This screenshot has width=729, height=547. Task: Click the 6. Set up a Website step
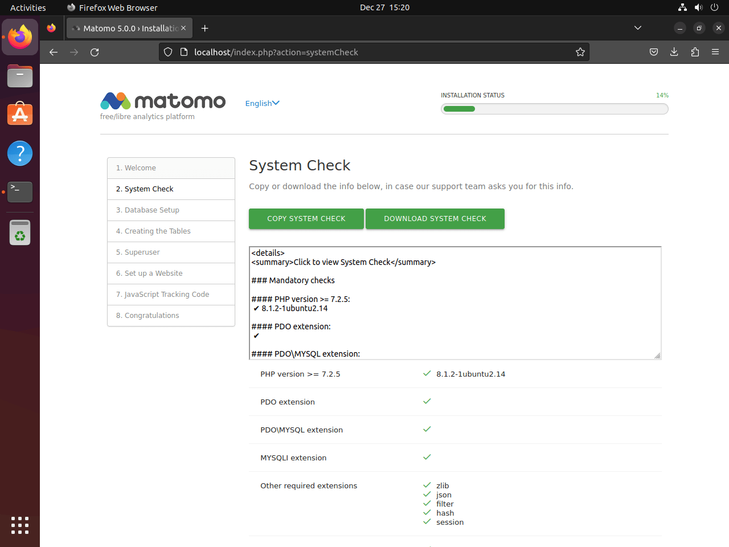coord(171,273)
